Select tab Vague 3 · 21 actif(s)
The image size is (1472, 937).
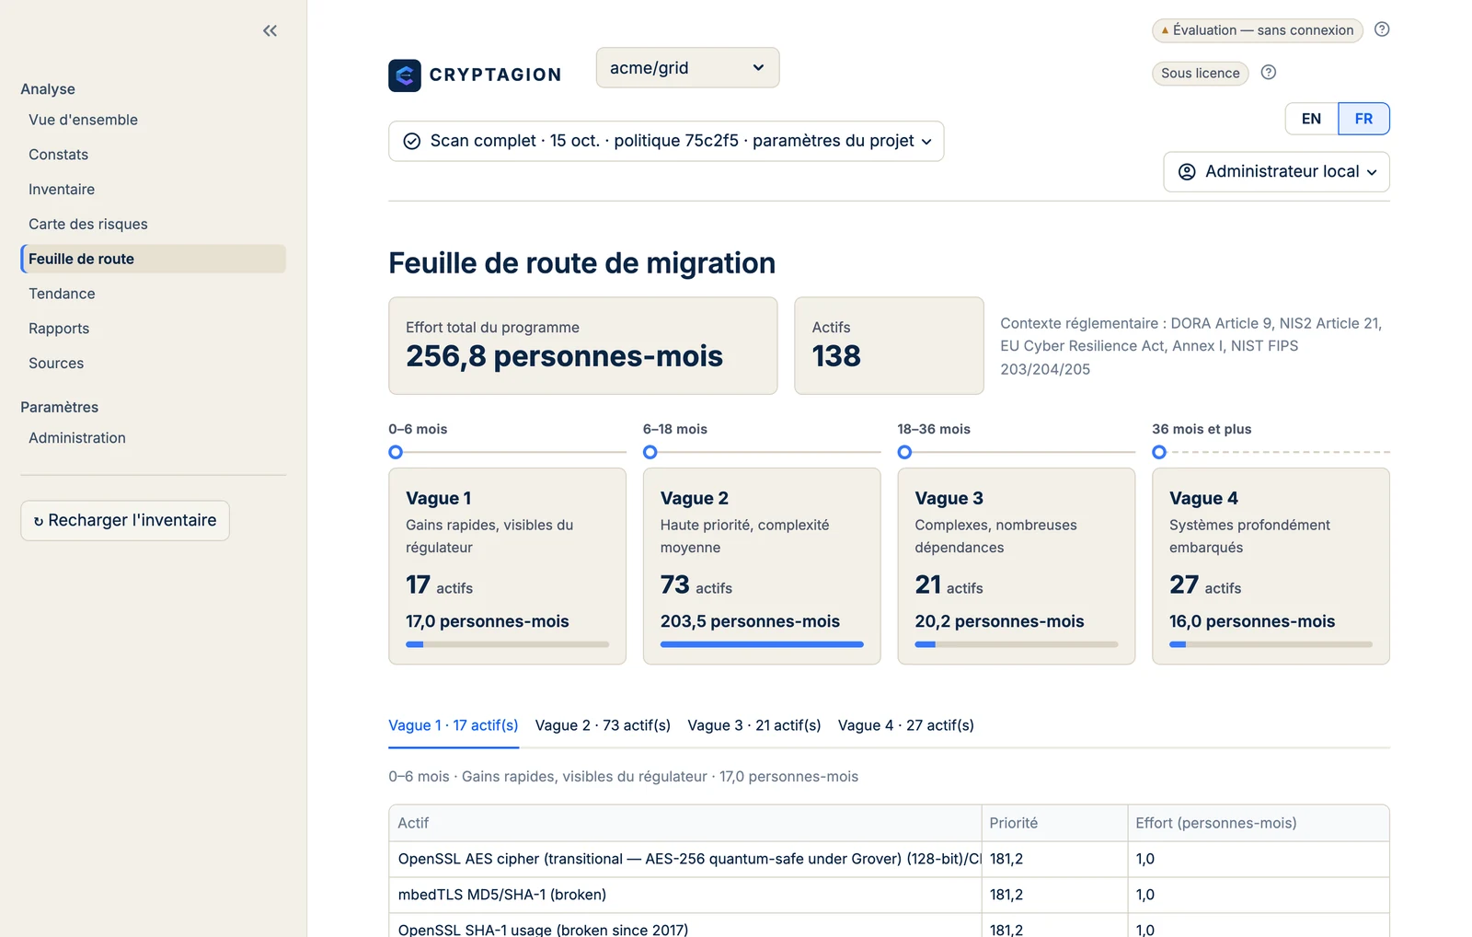coord(754,725)
